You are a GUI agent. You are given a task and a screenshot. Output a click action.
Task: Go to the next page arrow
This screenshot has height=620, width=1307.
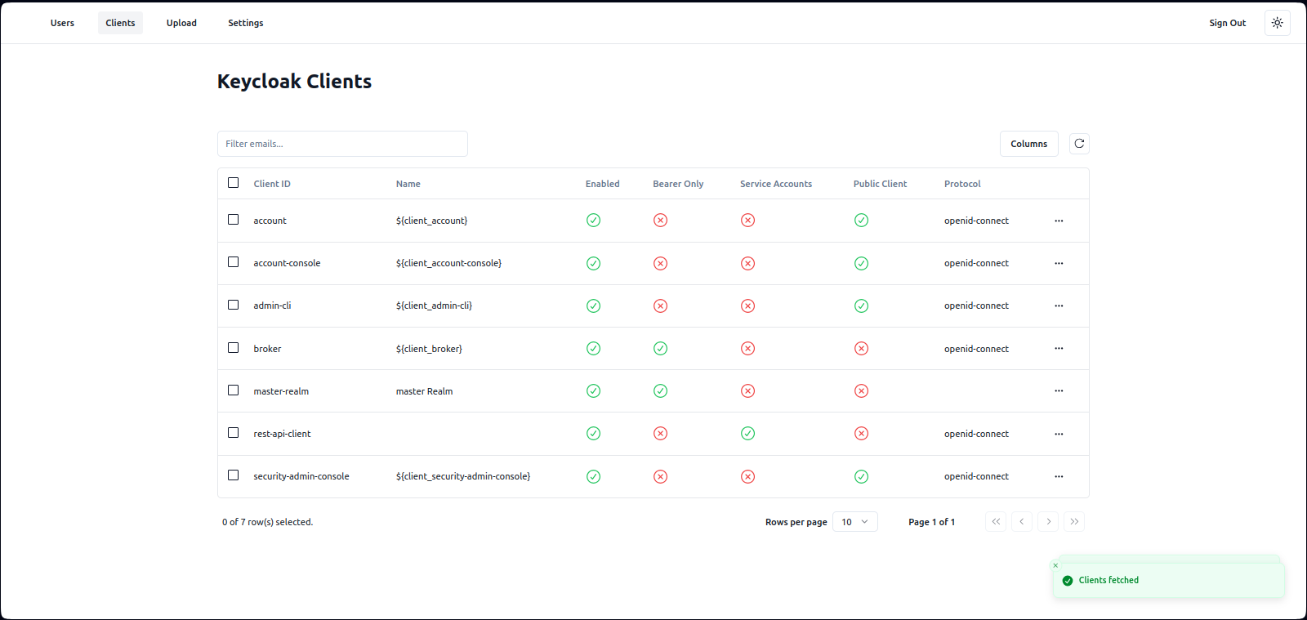tap(1048, 522)
